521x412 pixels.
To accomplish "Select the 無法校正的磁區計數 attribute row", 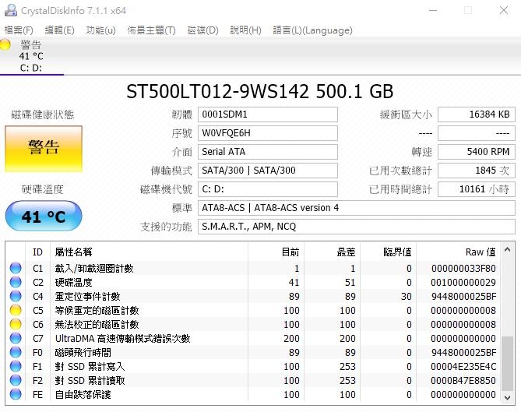I will (253, 324).
